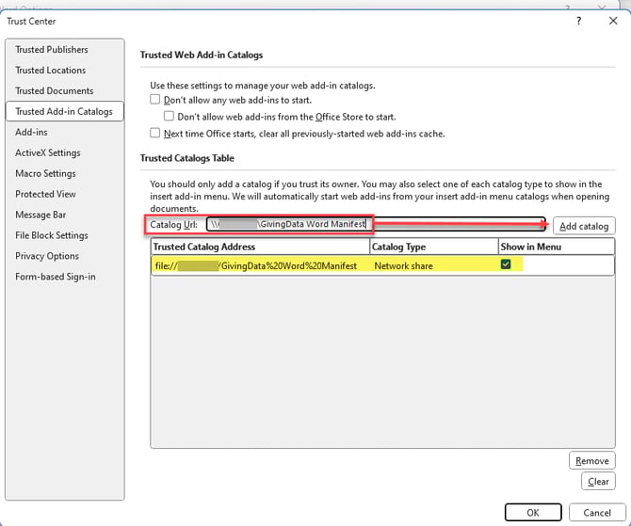
Task: Select Trusted Add-in Catalogs category
Action: (x=64, y=112)
